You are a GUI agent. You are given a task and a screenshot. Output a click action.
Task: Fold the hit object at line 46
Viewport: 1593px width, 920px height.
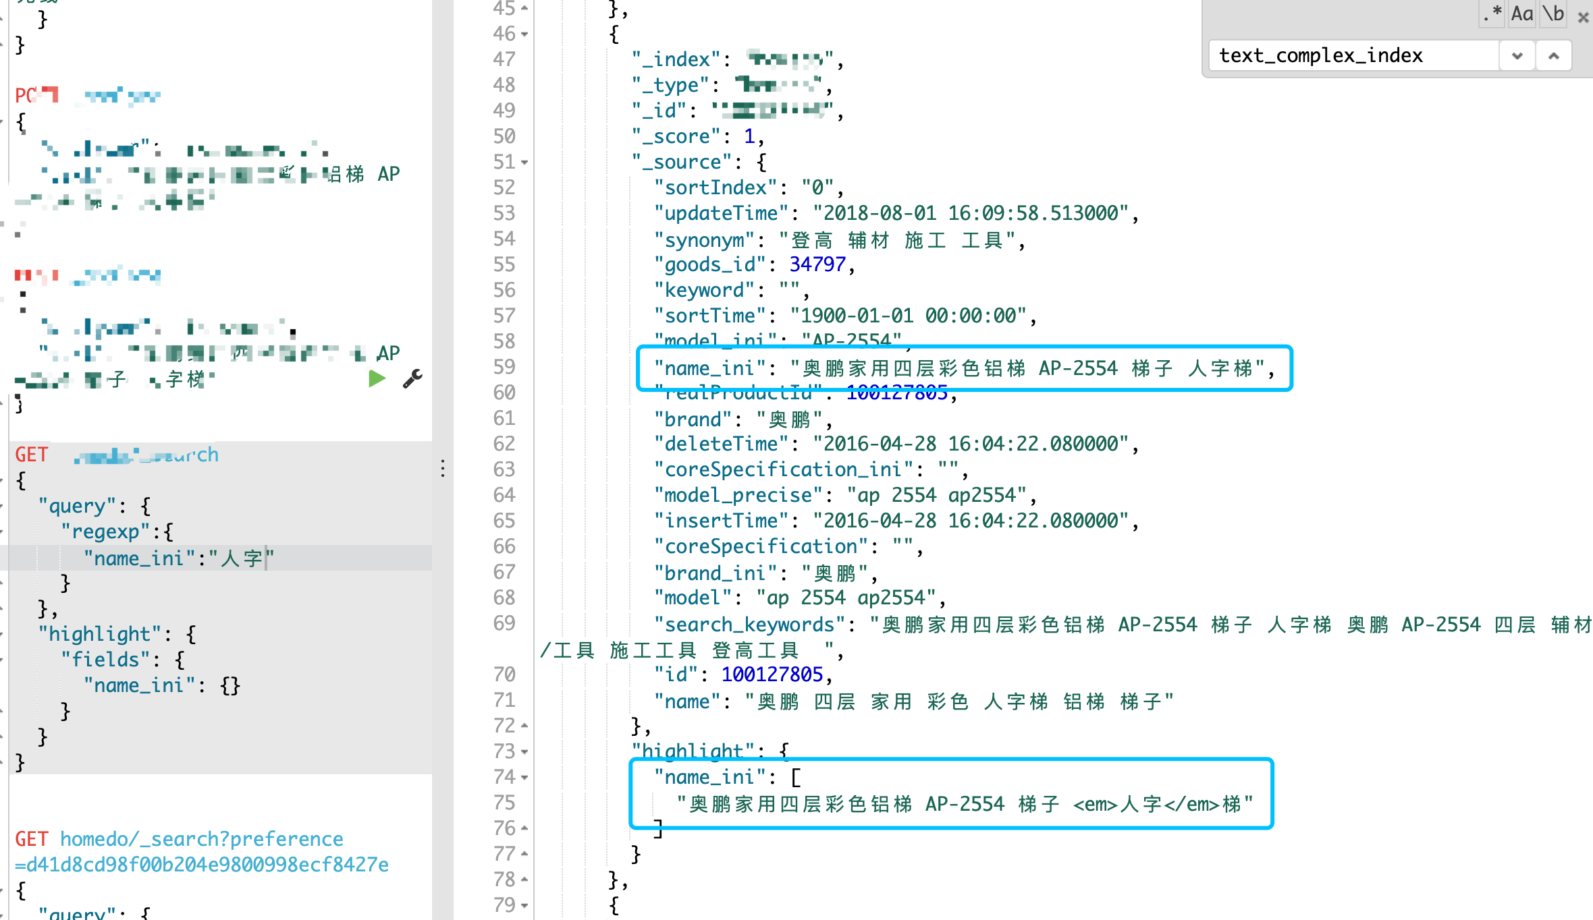pos(524,34)
